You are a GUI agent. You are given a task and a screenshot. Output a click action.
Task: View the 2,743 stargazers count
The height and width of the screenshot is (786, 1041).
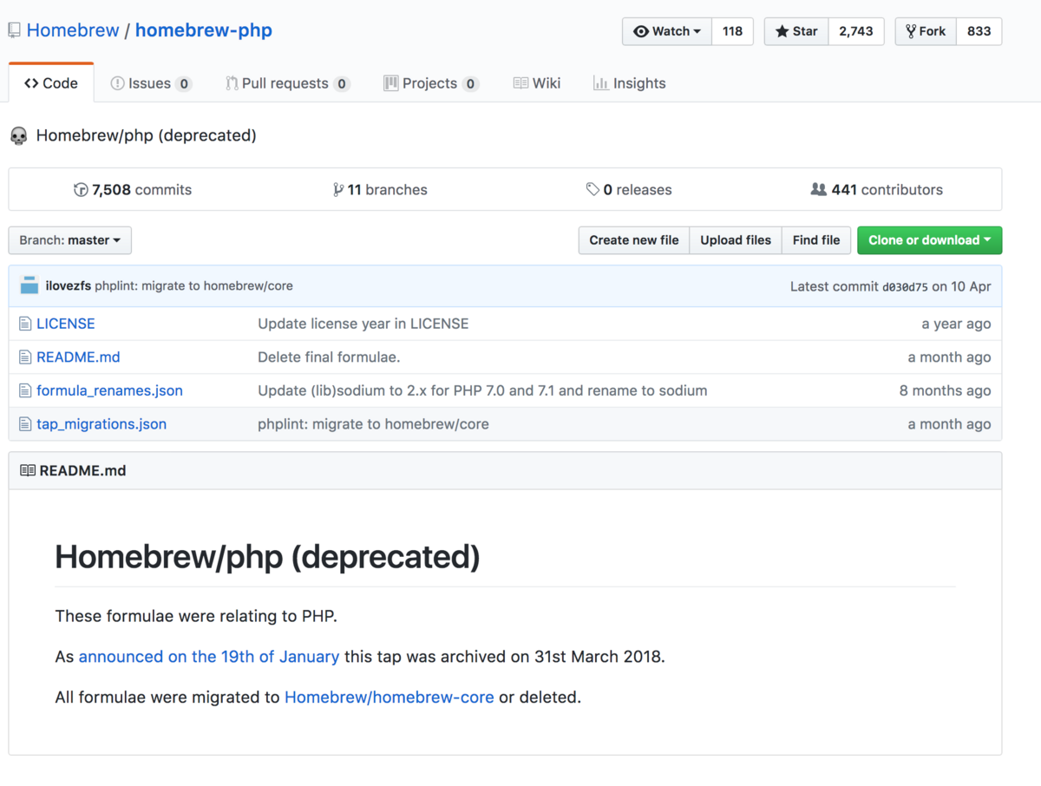[856, 31]
